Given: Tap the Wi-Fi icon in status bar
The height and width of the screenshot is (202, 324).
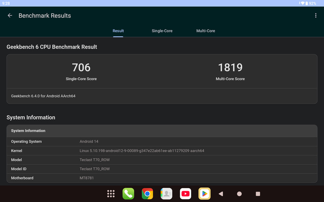Looking at the screenshot, I should coord(303,3).
